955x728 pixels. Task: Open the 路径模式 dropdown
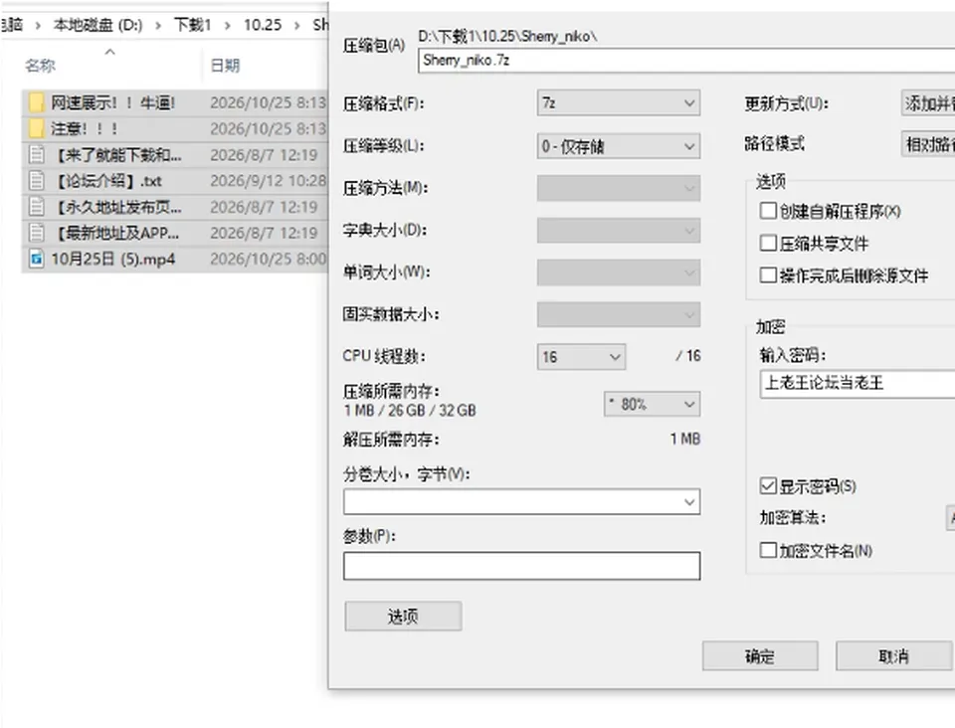click(x=927, y=144)
